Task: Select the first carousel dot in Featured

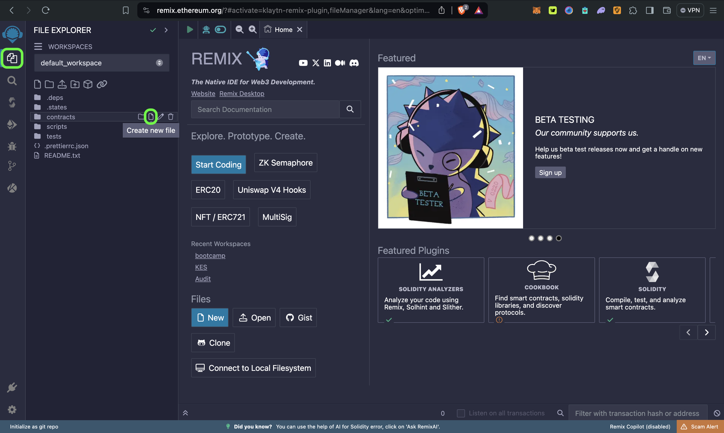Action: click(x=532, y=238)
